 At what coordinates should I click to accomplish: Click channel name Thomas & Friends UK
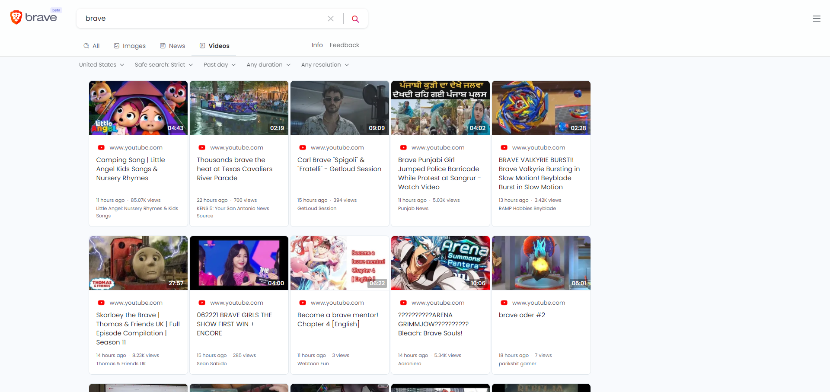121,363
